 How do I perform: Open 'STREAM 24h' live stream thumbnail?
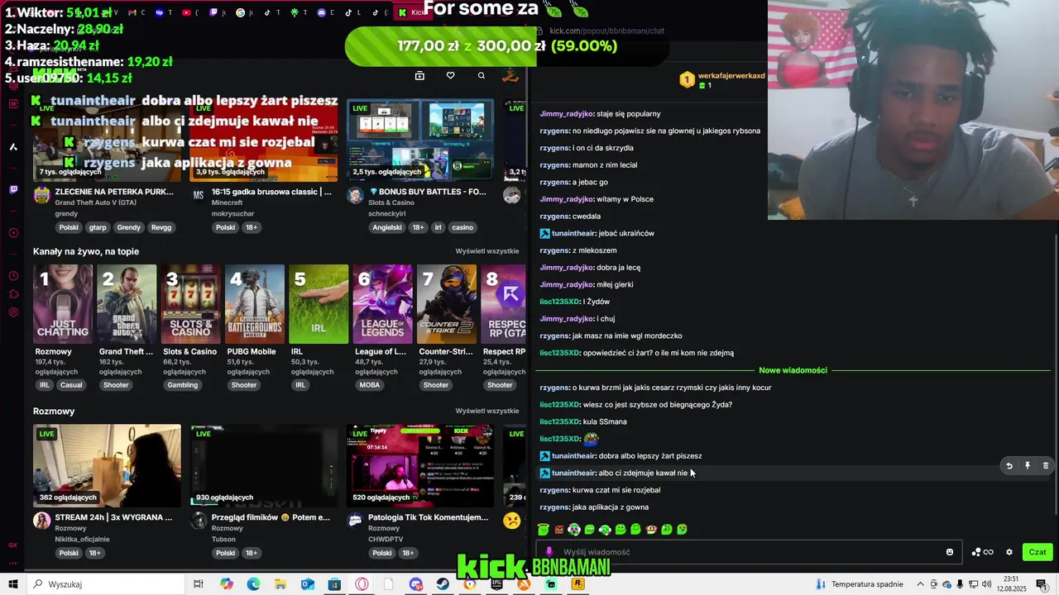(x=107, y=465)
